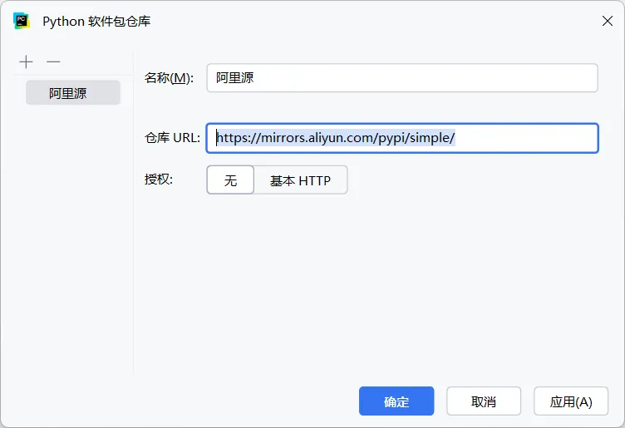Choose 无 authorization option

(230, 180)
